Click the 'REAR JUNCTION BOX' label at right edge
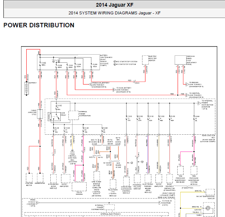The width and height of the screenshot is (225, 217). click(x=208, y=137)
